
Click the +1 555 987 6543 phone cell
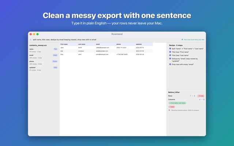click(122, 54)
